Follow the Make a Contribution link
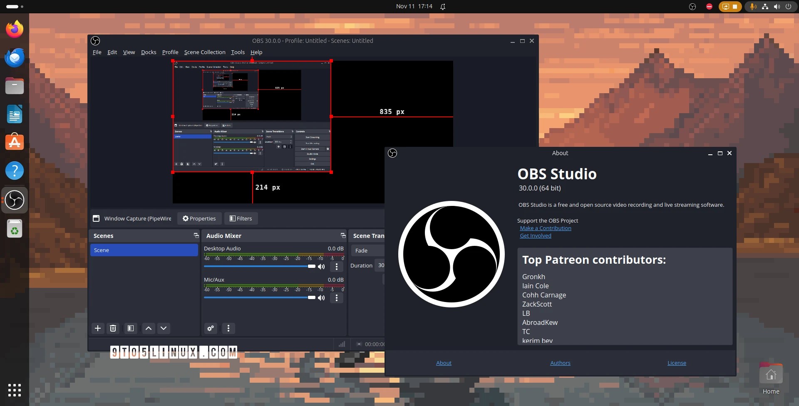 pos(546,228)
